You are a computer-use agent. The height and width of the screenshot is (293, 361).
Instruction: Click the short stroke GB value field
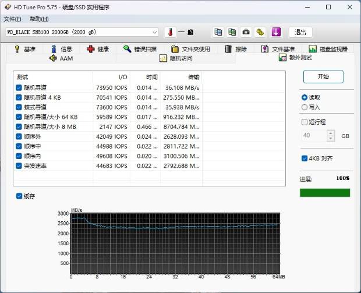coord(314,136)
